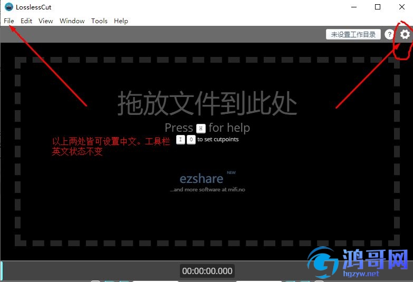Open the 'and more software at mifi.no' link

pyautogui.click(x=207, y=189)
